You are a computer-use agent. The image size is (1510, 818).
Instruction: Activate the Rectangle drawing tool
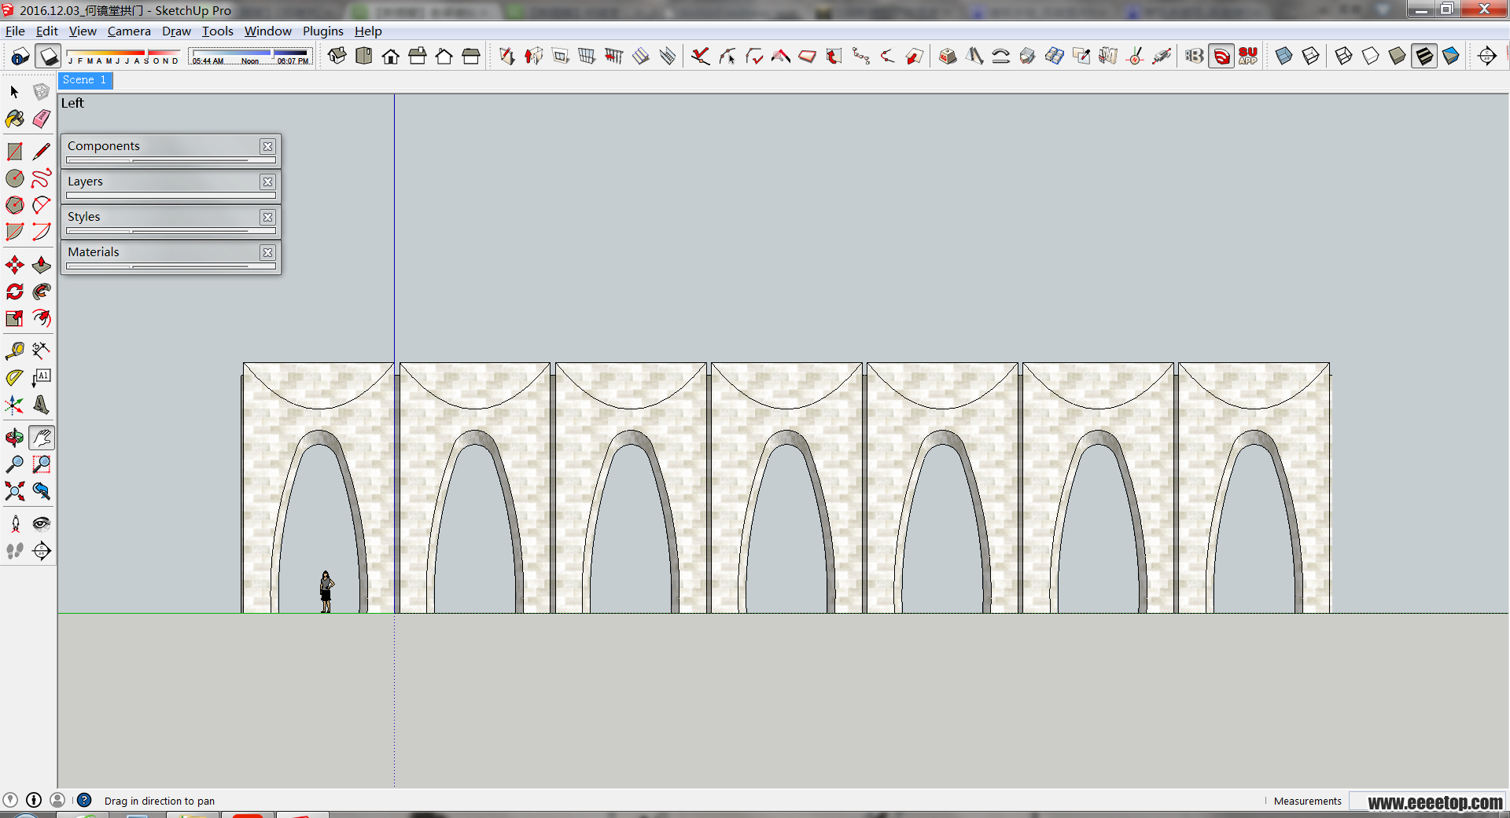14,152
